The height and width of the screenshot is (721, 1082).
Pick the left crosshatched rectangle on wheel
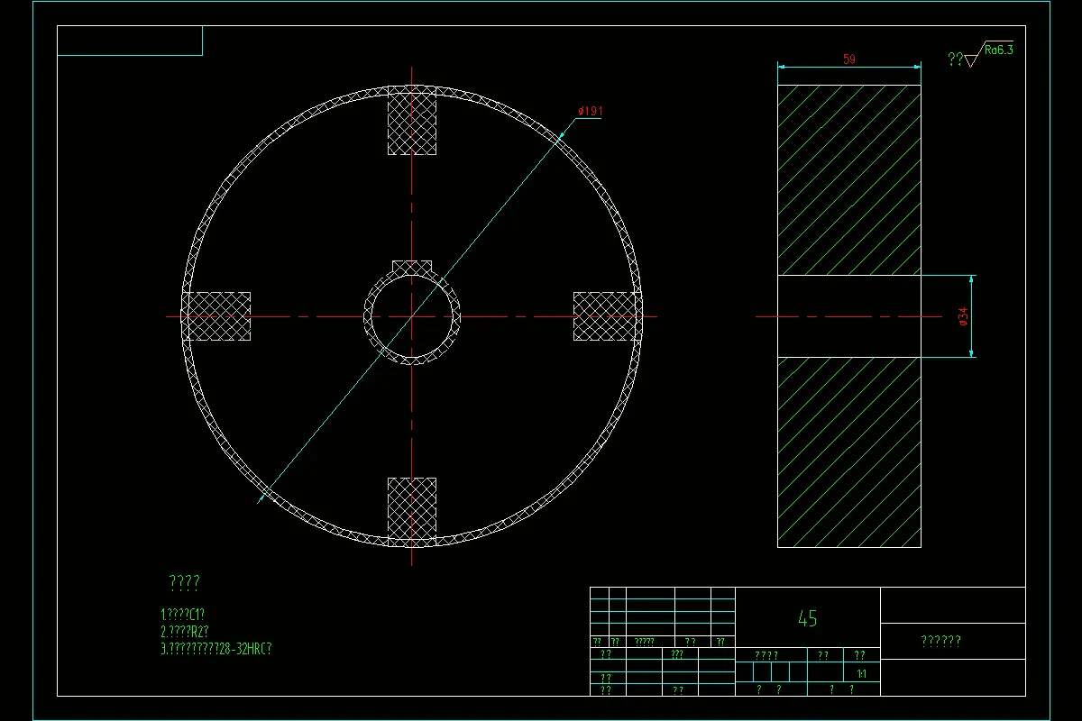point(216,316)
